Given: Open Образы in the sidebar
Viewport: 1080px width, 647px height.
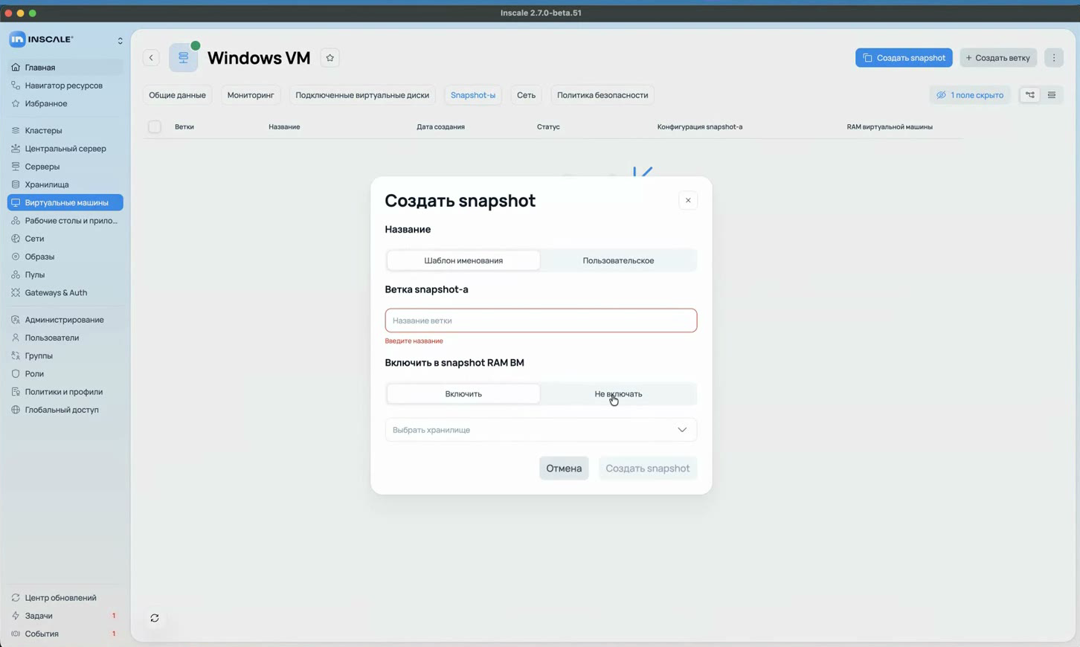Looking at the screenshot, I should [65, 257].
